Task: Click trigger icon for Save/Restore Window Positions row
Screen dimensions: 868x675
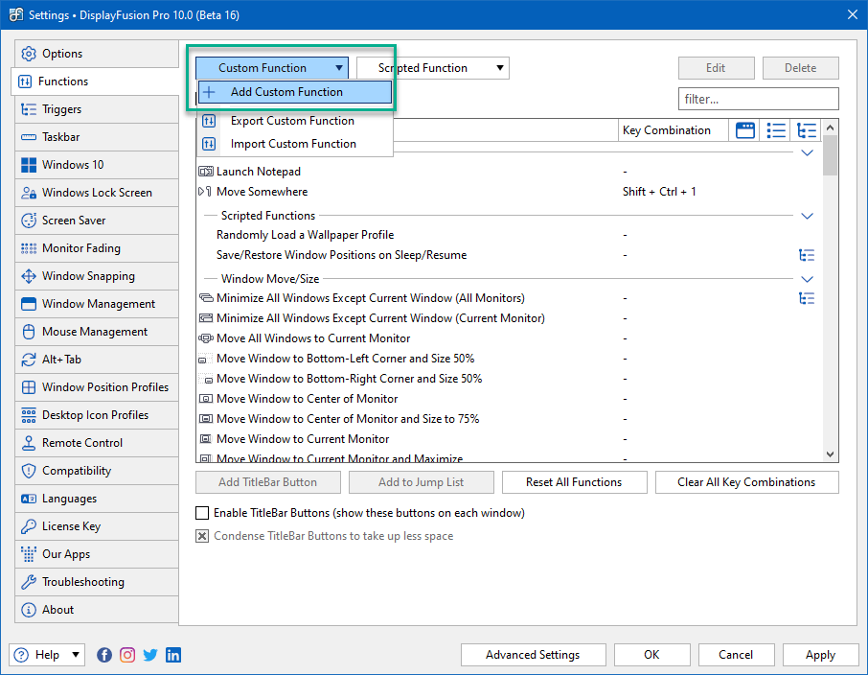Action: 807,255
